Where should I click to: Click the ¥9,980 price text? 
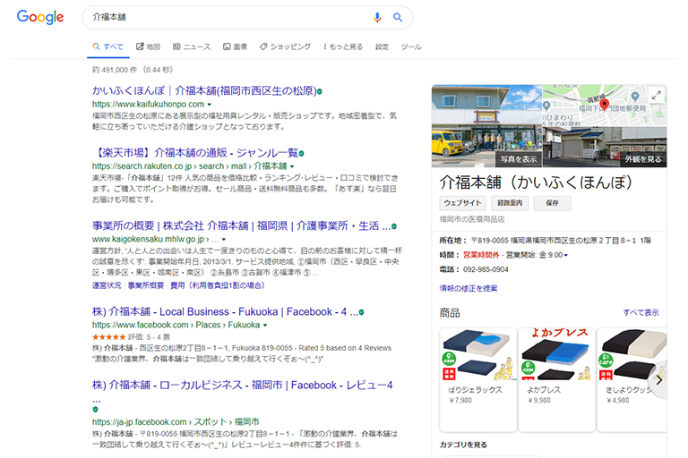(x=539, y=400)
